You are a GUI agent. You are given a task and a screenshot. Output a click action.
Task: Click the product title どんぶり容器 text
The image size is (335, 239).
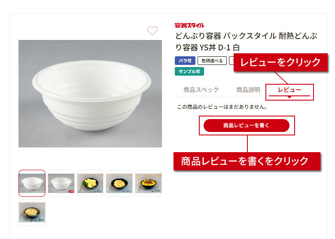[246, 41]
